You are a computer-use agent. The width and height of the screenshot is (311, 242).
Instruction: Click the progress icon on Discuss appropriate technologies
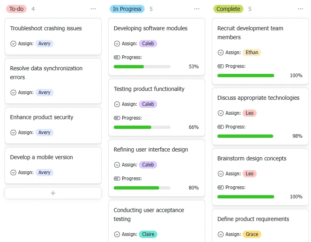pyautogui.click(x=221, y=127)
